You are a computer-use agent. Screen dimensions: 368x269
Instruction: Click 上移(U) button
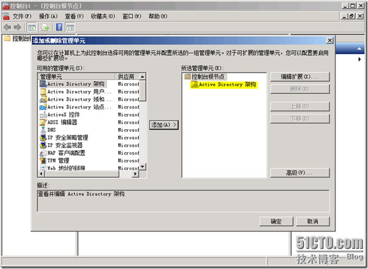[x=300, y=107]
